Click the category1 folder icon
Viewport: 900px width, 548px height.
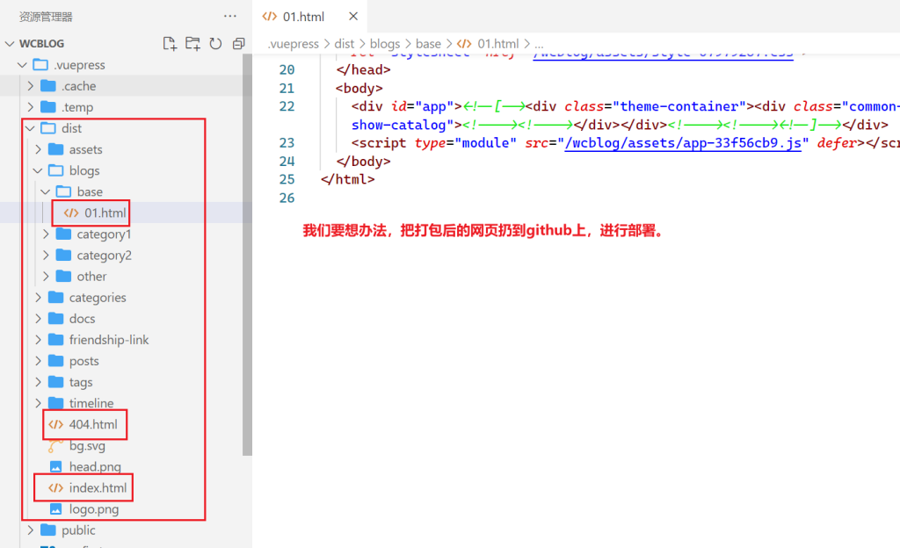pos(63,234)
